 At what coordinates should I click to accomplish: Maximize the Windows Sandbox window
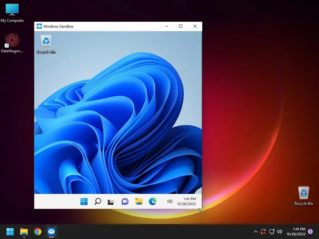(x=180, y=26)
